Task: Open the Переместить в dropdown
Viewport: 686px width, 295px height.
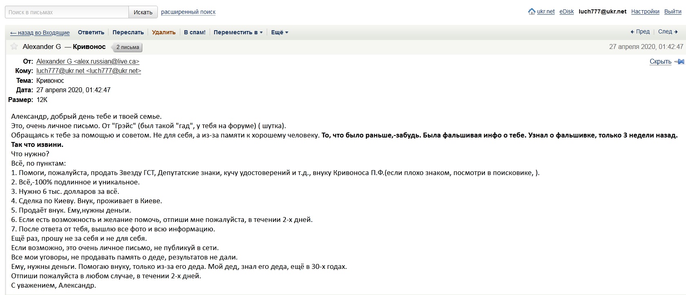Action: pos(238,32)
